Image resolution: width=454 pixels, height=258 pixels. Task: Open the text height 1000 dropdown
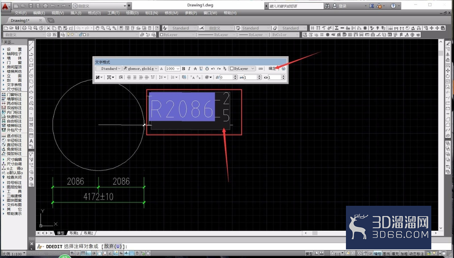(x=173, y=69)
